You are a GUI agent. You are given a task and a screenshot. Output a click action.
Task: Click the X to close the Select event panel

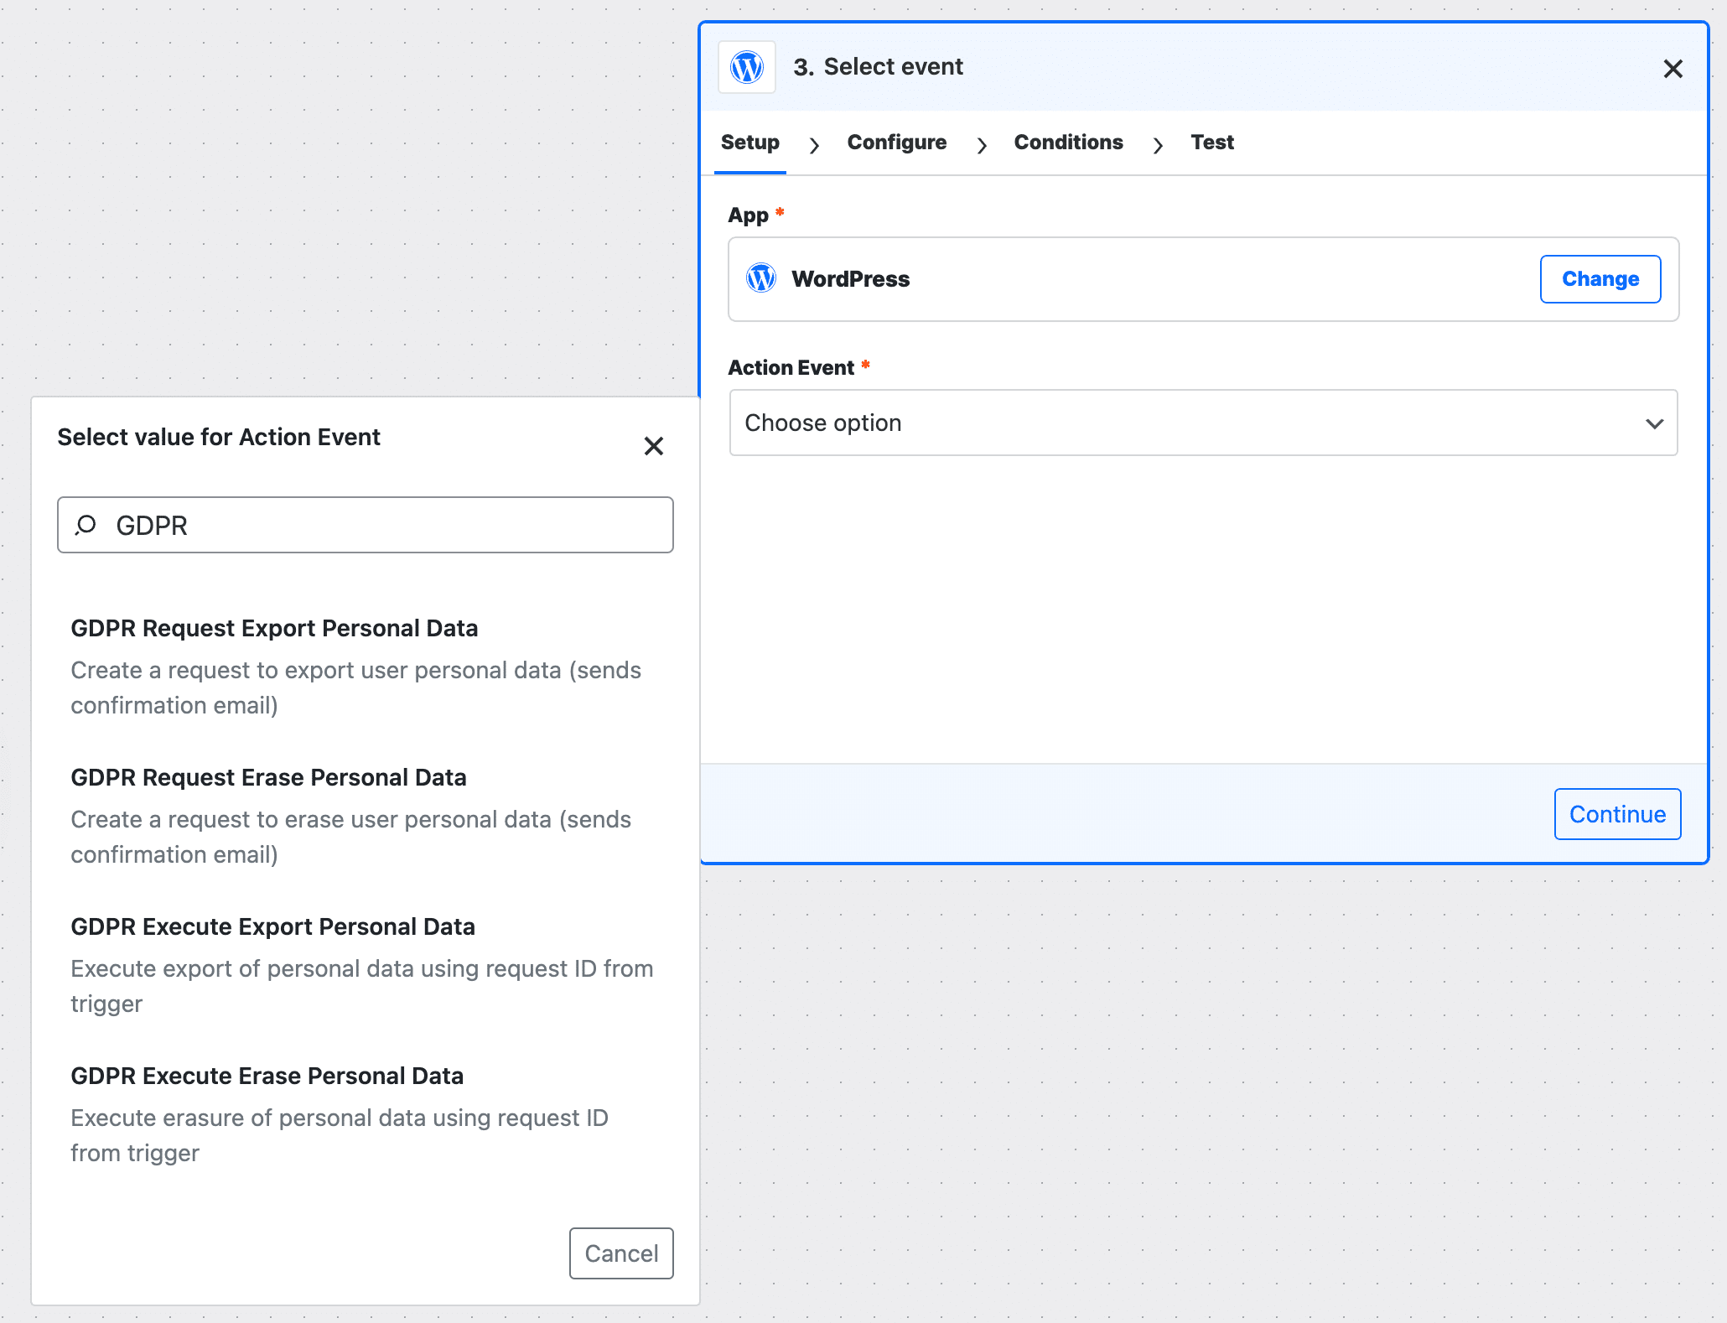tap(1673, 69)
